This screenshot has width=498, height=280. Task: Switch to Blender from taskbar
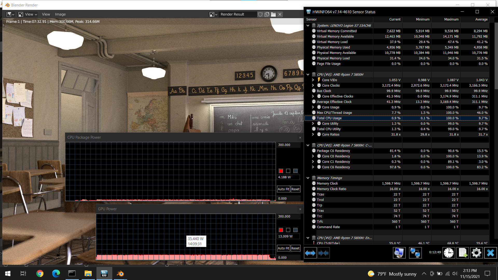(120, 274)
